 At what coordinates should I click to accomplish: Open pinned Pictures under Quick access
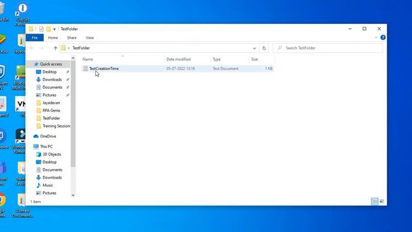(50, 95)
